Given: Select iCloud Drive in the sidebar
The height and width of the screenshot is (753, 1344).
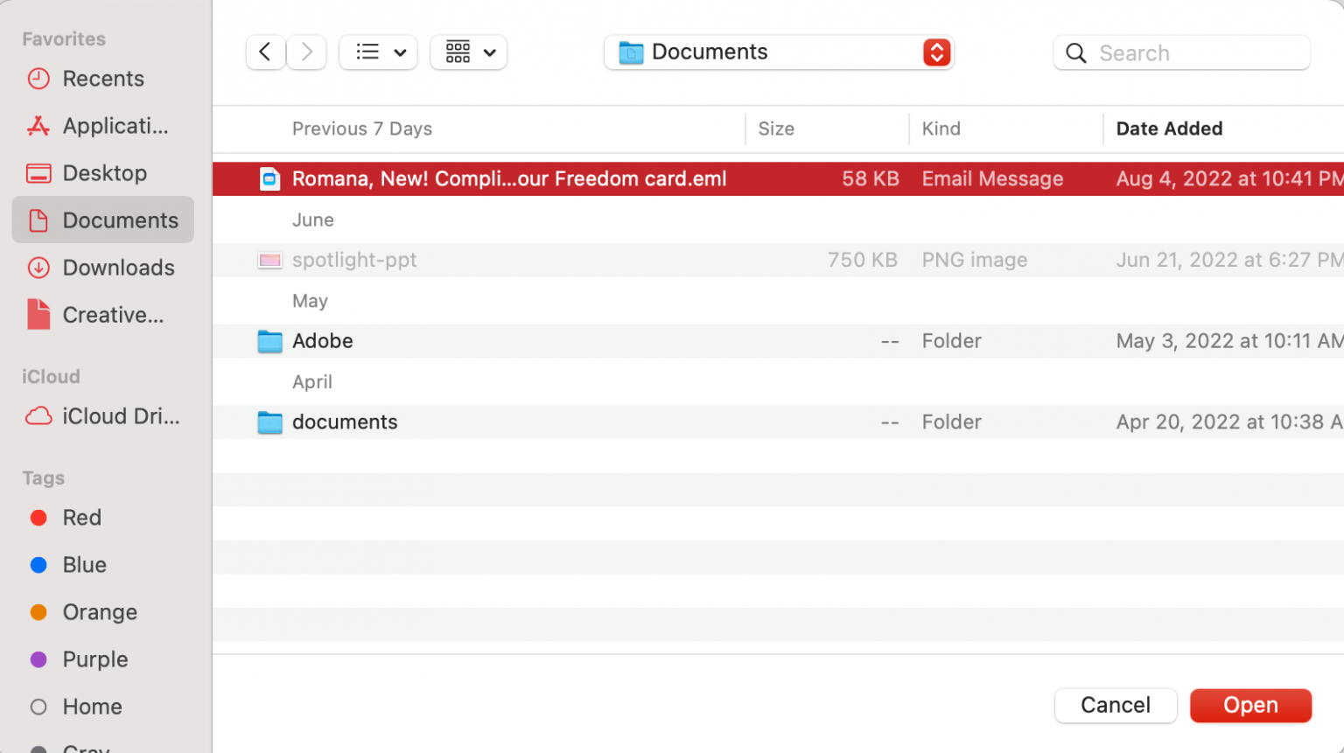Looking at the screenshot, I should 120,416.
